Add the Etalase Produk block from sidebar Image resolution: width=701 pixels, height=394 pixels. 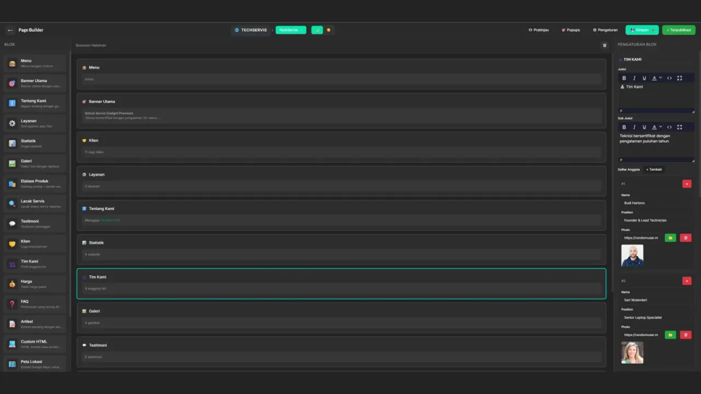pyautogui.click(x=35, y=184)
